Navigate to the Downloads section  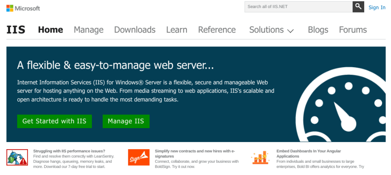135,30
